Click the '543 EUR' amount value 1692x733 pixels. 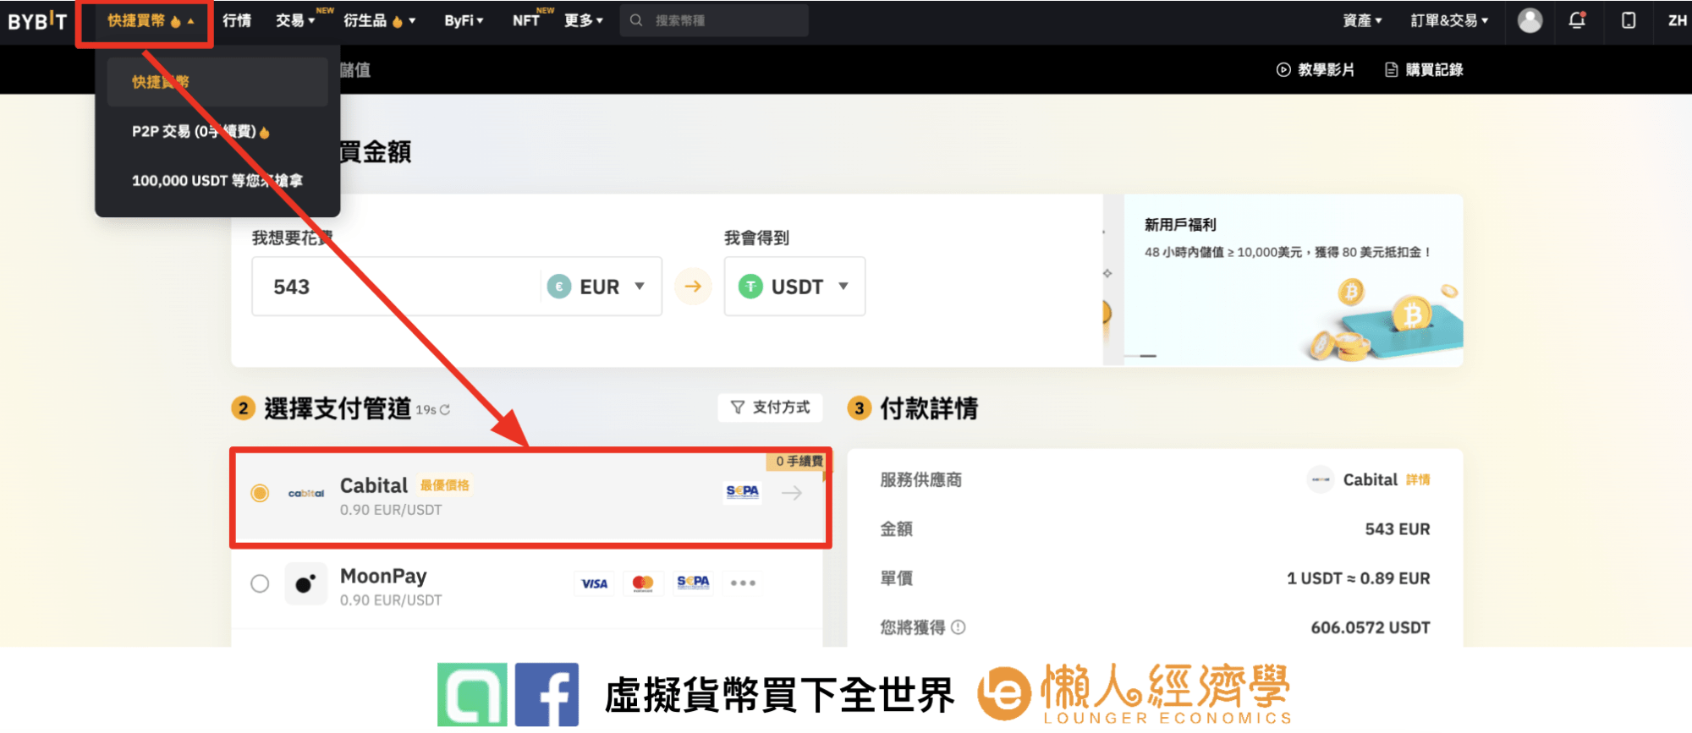click(1398, 529)
